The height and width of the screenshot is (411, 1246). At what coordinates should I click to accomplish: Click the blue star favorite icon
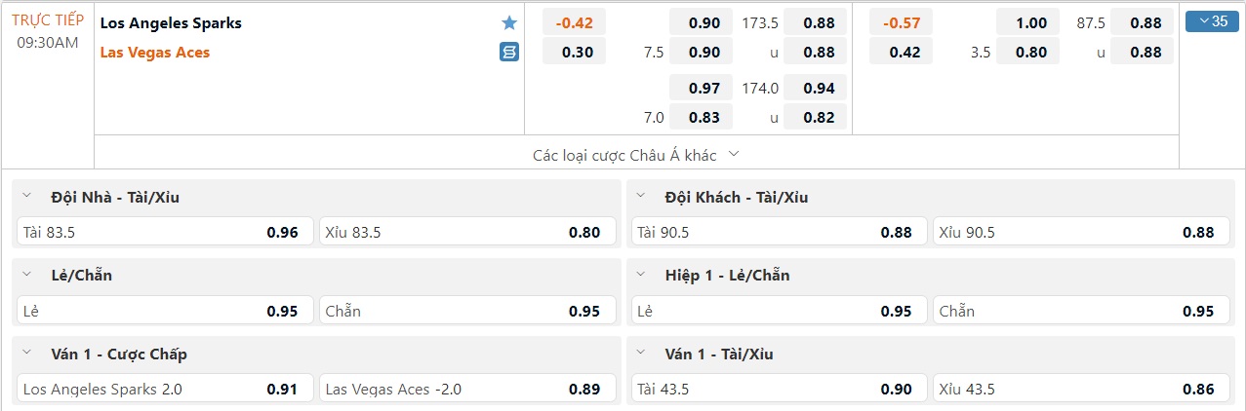509,22
